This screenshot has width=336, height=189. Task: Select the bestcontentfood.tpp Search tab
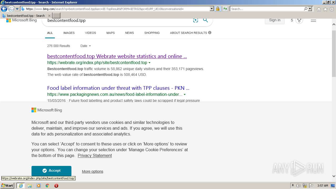click(x=25, y=16)
